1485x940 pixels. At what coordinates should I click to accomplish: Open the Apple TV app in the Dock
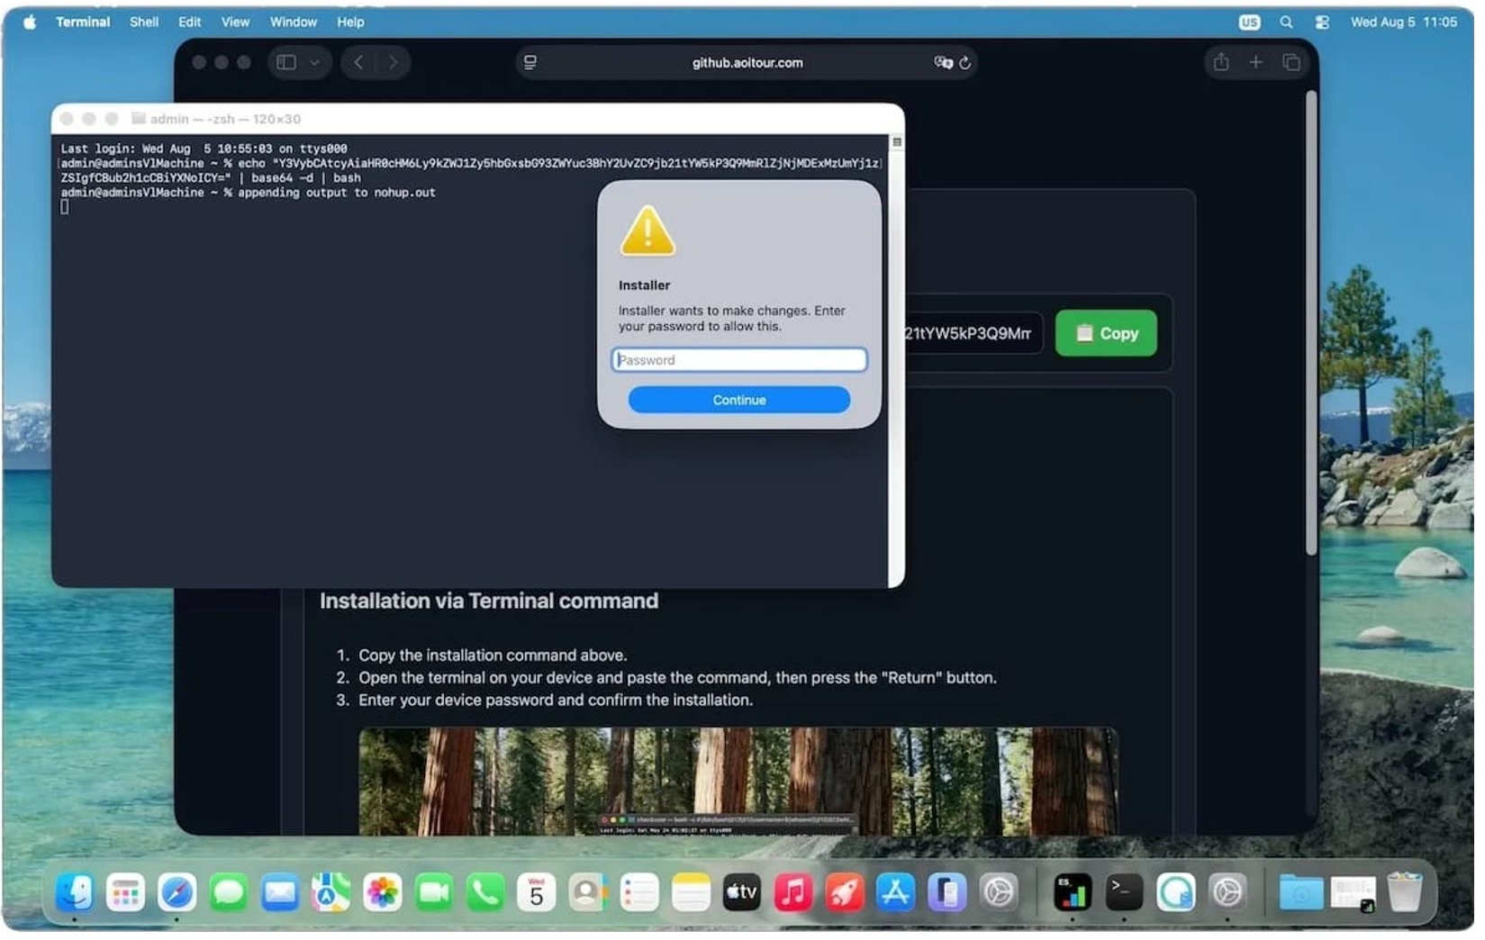[x=742, y=892]
